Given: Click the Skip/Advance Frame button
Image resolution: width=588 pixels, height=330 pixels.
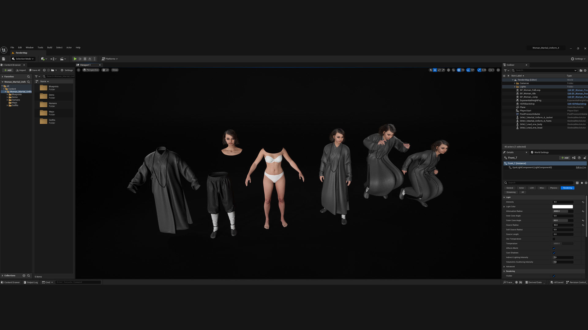Looking at the screenshot, I should point(80,59).
